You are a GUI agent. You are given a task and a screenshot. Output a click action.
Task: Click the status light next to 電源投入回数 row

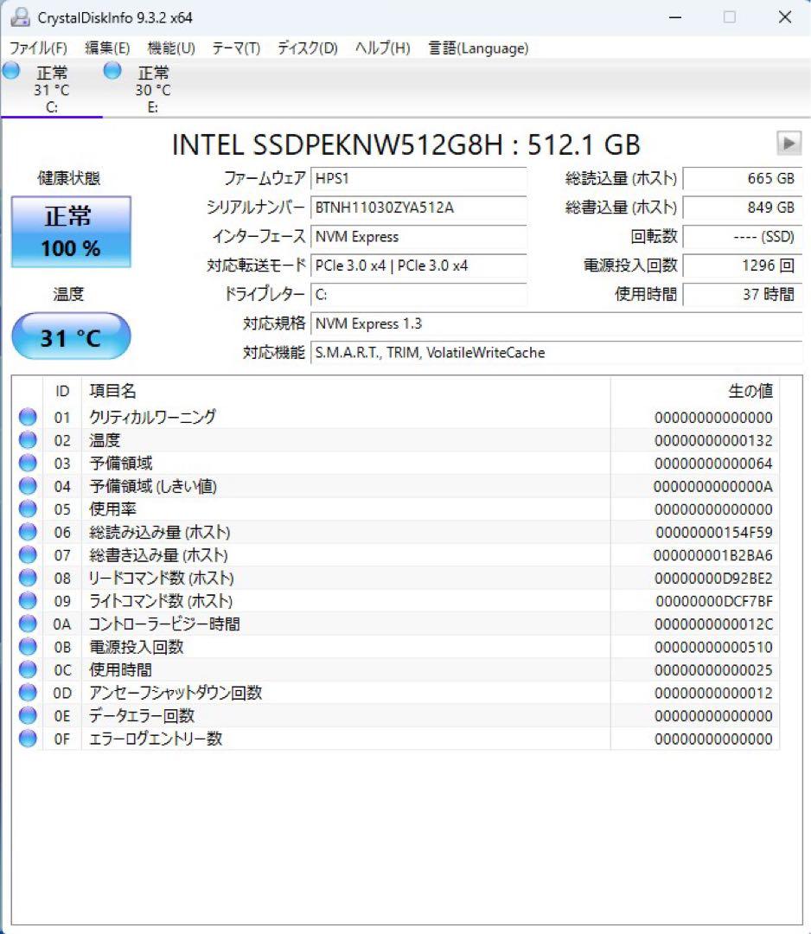click(27, 646)
